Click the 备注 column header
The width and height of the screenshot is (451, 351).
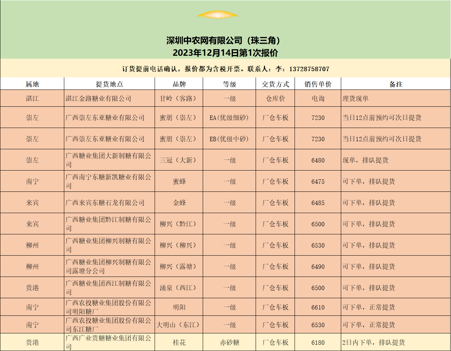point(396,84)
